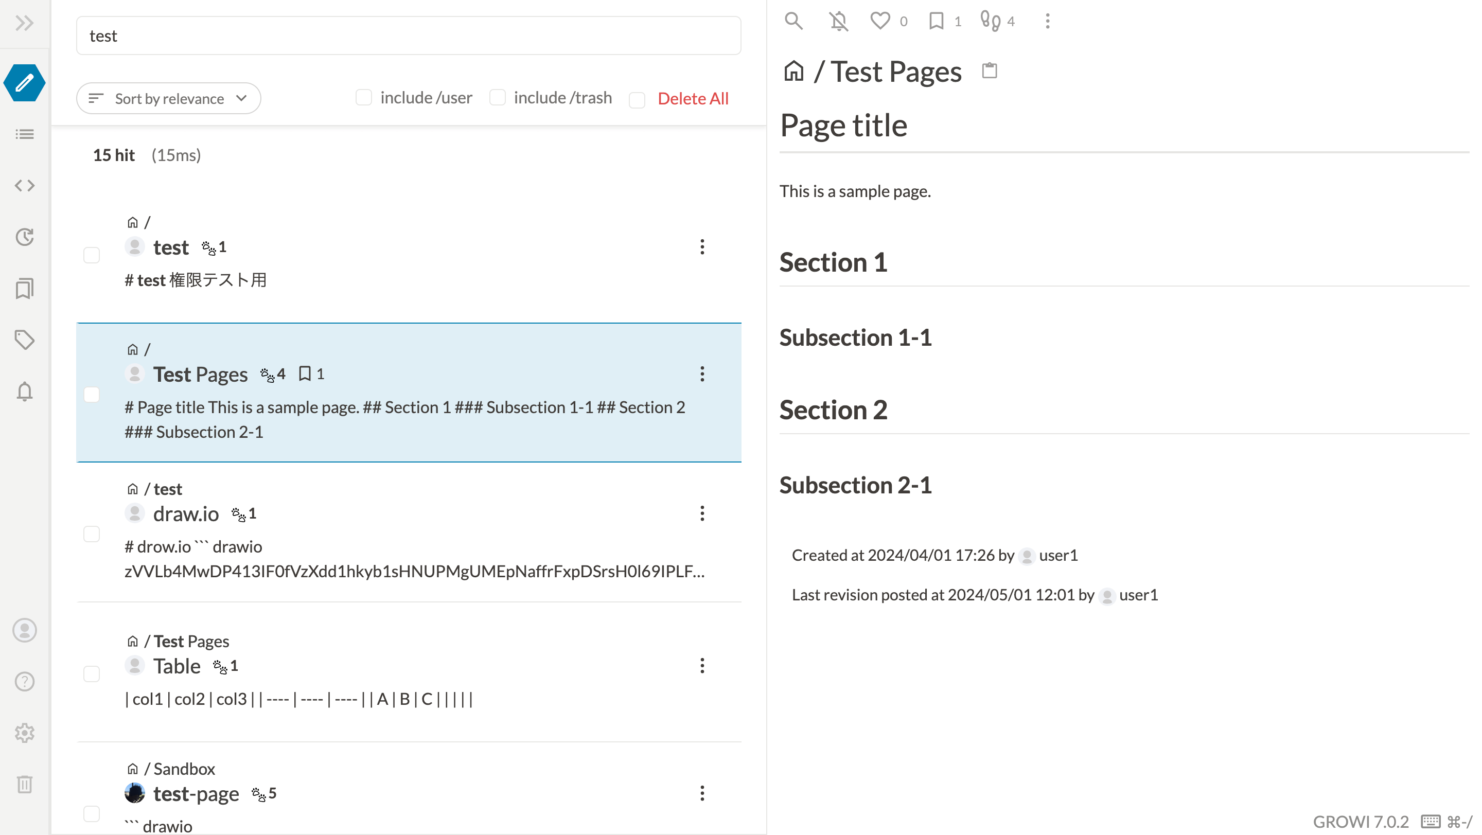Tick select-all checkbox beside Delete All
Screen dimensions: 1482x835
637,99
